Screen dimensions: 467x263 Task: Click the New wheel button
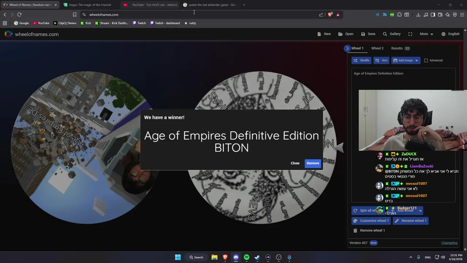[324, 34]
